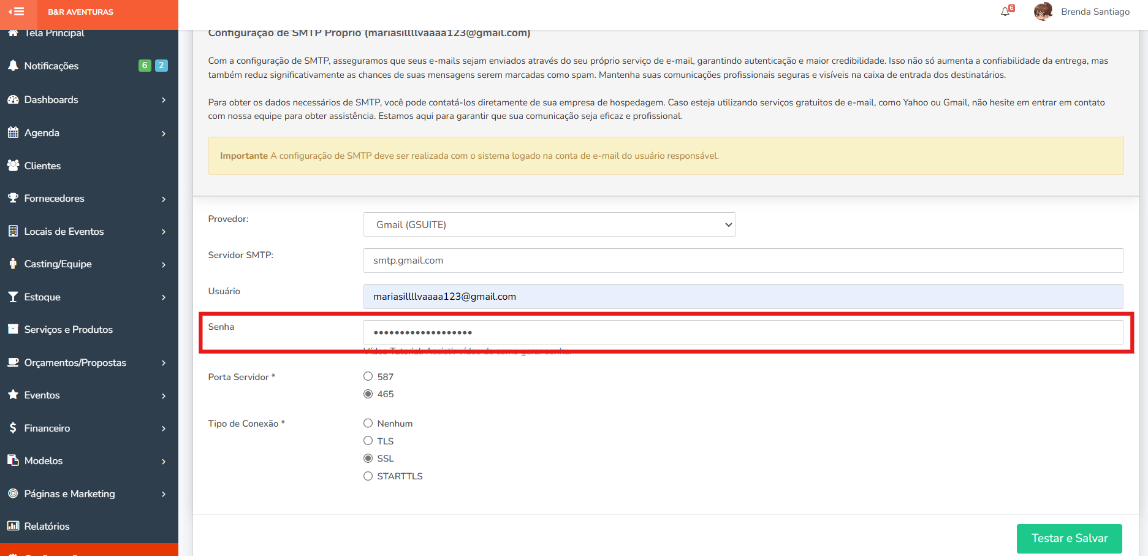Choose STARTTLS connection type
The height and width of the screenshot is (556, 1148).
point(368,476)
